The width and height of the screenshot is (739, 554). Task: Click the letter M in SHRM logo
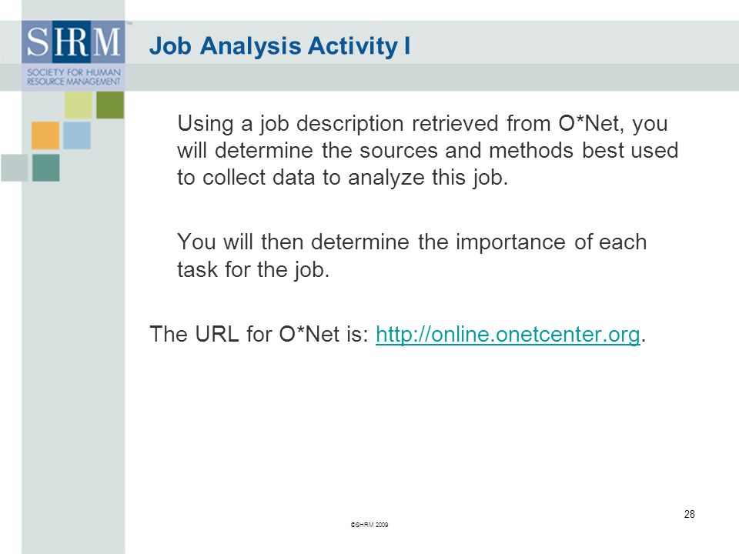(107, 42)
